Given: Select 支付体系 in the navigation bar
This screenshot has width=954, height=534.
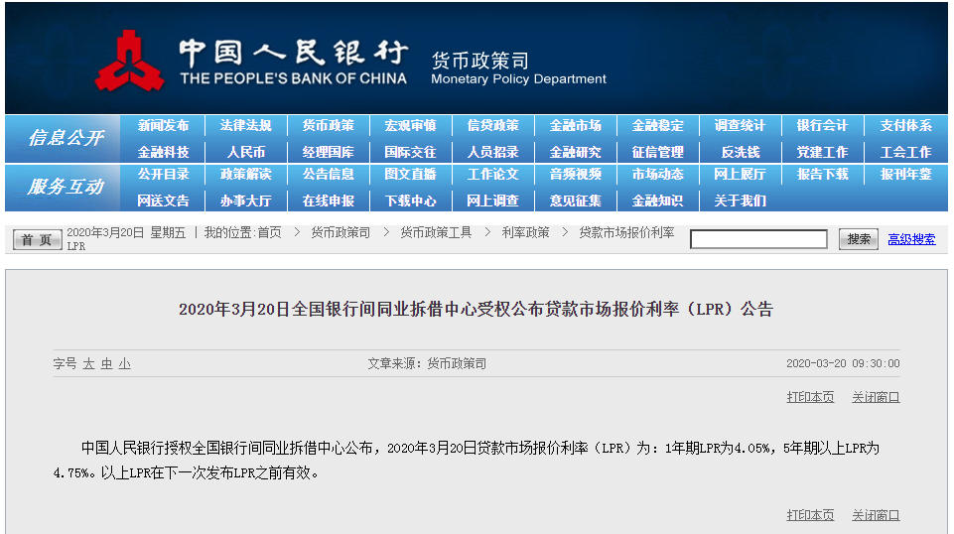Looking at the screenshot, I should click(905, 126).
